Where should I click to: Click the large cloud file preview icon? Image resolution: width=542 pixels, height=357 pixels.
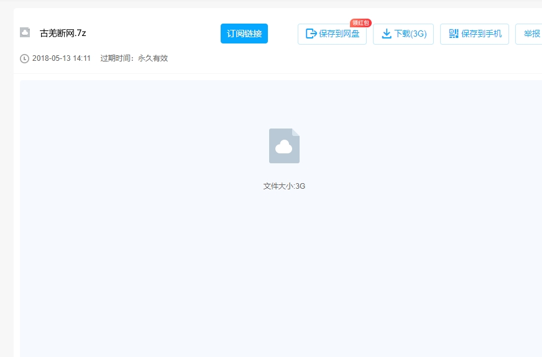point(284,146)
